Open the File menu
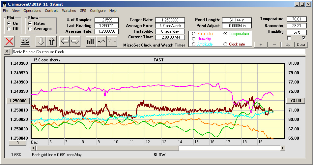Image resolution: width=313 pixels, height=165 pixels. [x=6, y=11]
